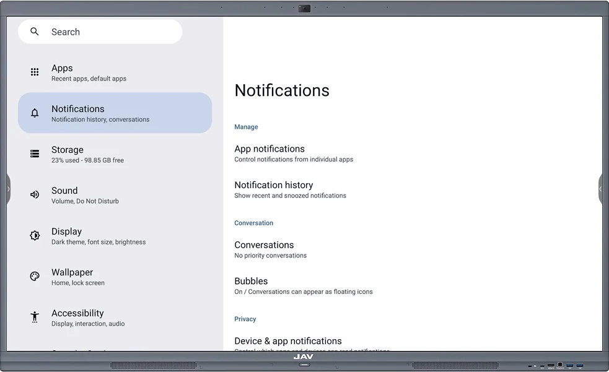Screen dimensions: 609x372
Task: Select the Sound speaker icon
Action: coord(34,194)
